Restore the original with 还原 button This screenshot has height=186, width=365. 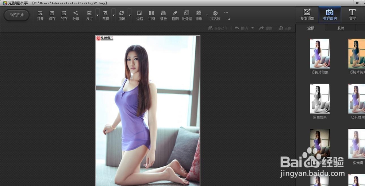[285, 28]
